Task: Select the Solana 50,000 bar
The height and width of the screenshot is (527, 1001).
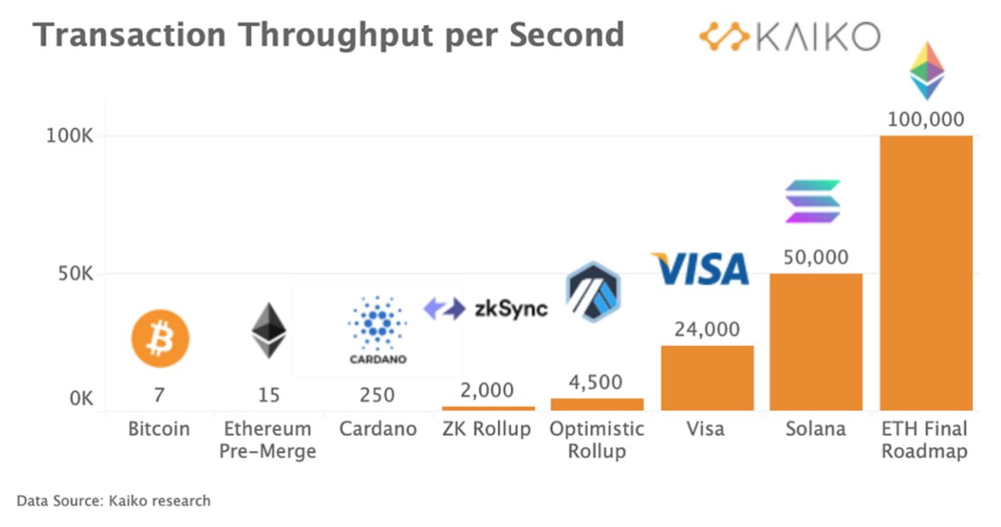Action: 816,342
